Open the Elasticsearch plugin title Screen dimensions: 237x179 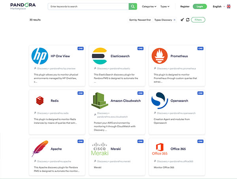coord(120,56)
